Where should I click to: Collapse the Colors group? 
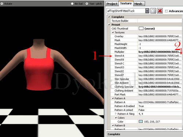click(x=116, y=118)
